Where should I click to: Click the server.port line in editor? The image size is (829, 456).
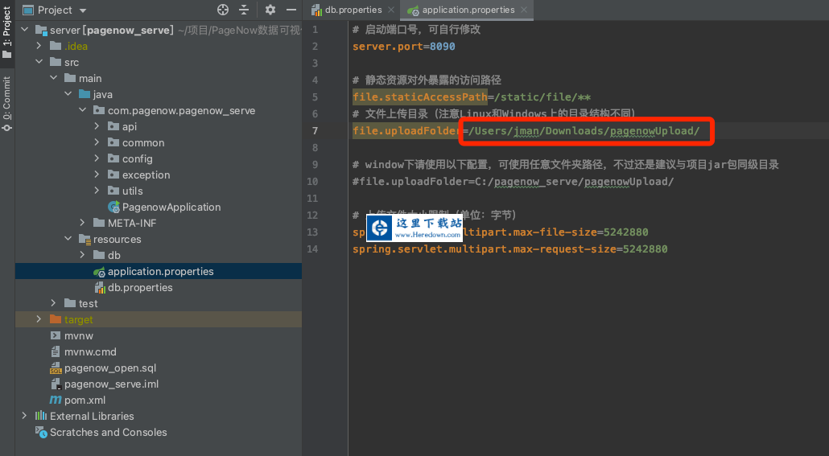click(403, 47)
